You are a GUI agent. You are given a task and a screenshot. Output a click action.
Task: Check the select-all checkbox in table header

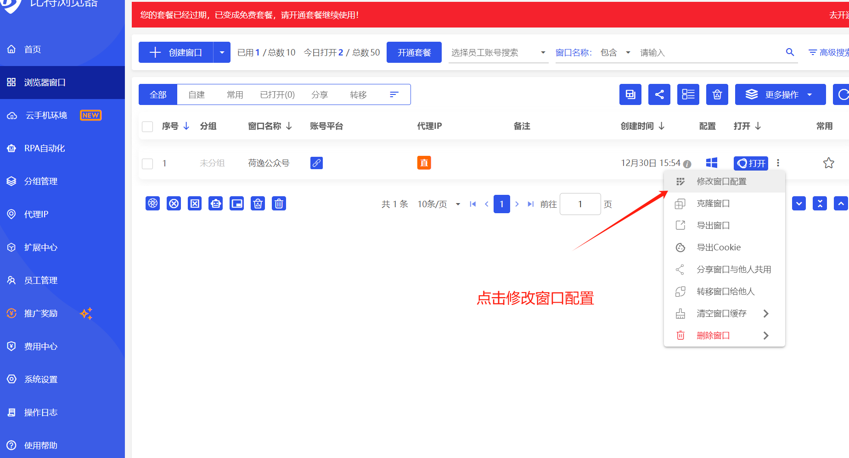click(147, 127)
